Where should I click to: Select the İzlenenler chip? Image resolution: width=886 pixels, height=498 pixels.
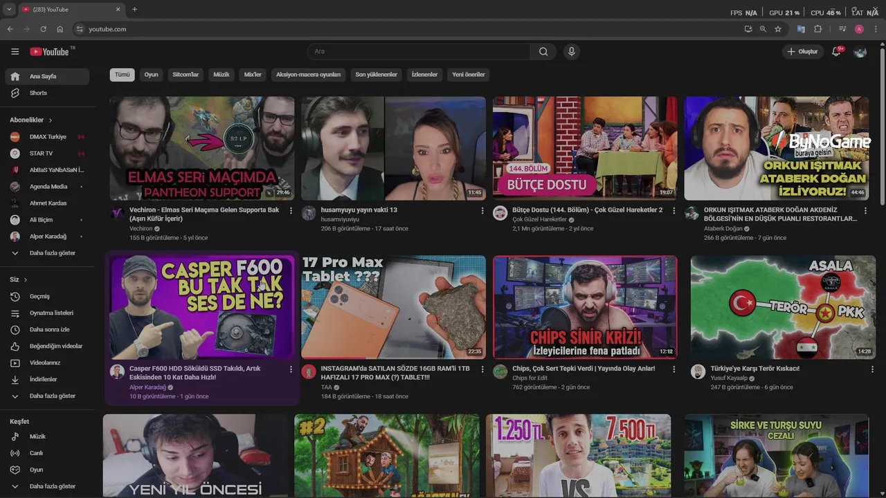pyautogui.click(x=424, y=75)
